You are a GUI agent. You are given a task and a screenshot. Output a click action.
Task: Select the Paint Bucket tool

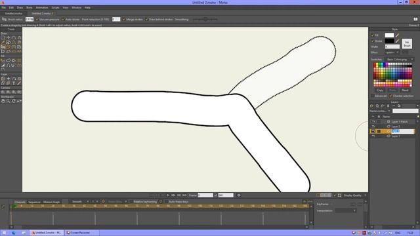point(14,60)
